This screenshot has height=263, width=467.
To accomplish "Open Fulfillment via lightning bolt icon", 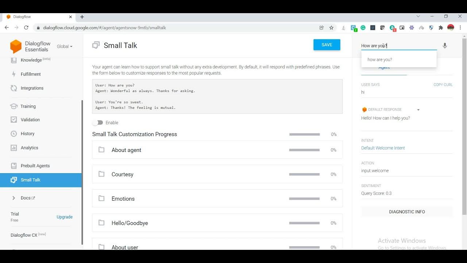I will 13,74.
